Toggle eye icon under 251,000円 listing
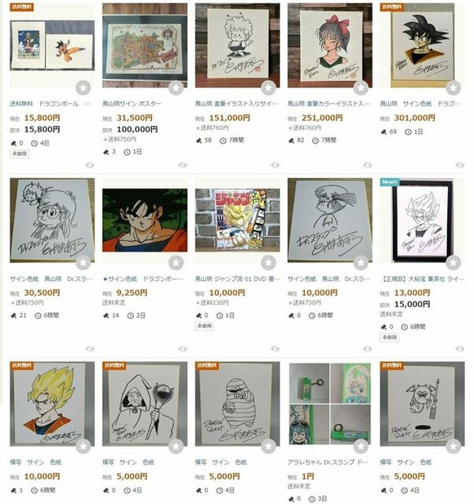 point(368,165)
